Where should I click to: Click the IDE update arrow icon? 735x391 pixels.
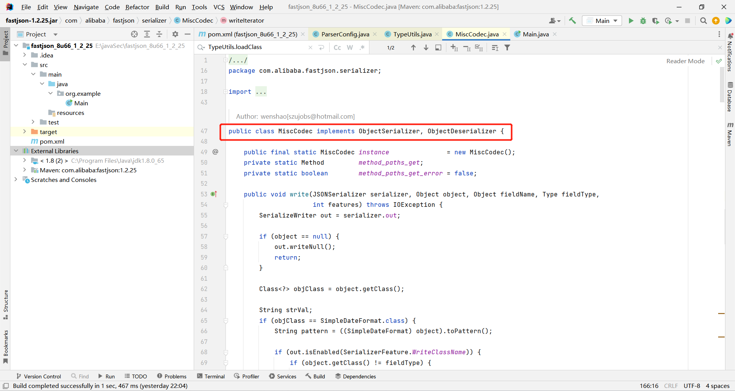[716, 21]
